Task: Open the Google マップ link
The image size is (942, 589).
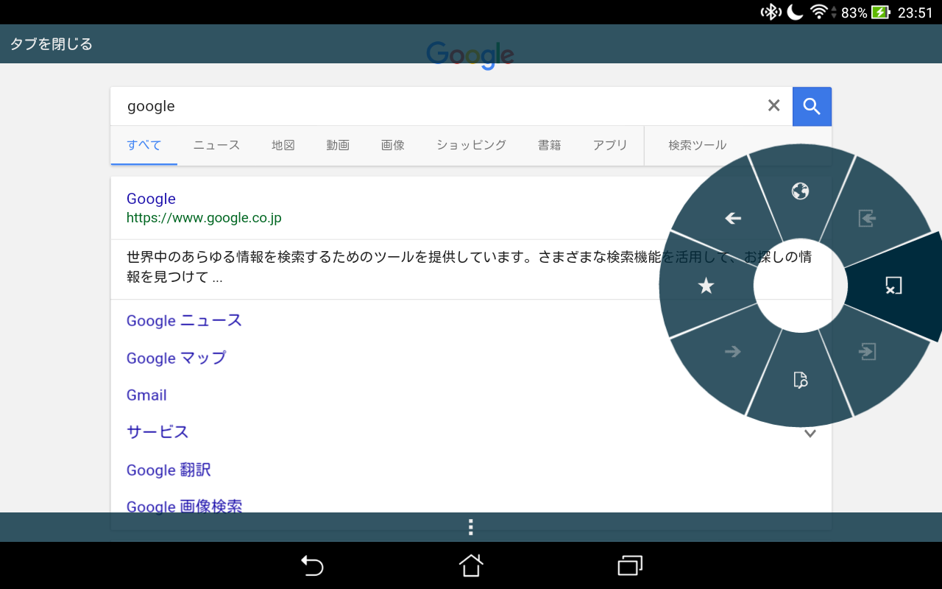Action: coord(176,358)
